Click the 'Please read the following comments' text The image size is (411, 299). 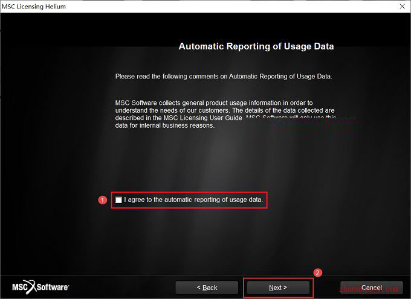pyautogui.click(x=224, y=77)
